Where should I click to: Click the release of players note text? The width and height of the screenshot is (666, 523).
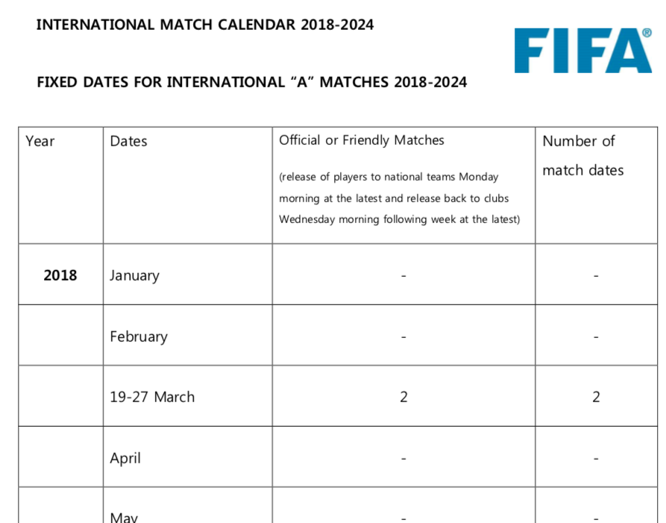[x=399, y=198]
